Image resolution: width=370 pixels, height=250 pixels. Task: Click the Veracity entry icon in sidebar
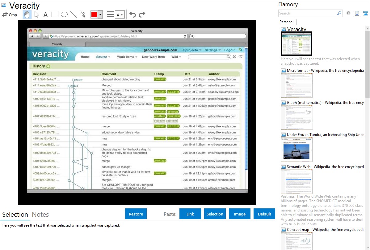(x=283, y=30)
